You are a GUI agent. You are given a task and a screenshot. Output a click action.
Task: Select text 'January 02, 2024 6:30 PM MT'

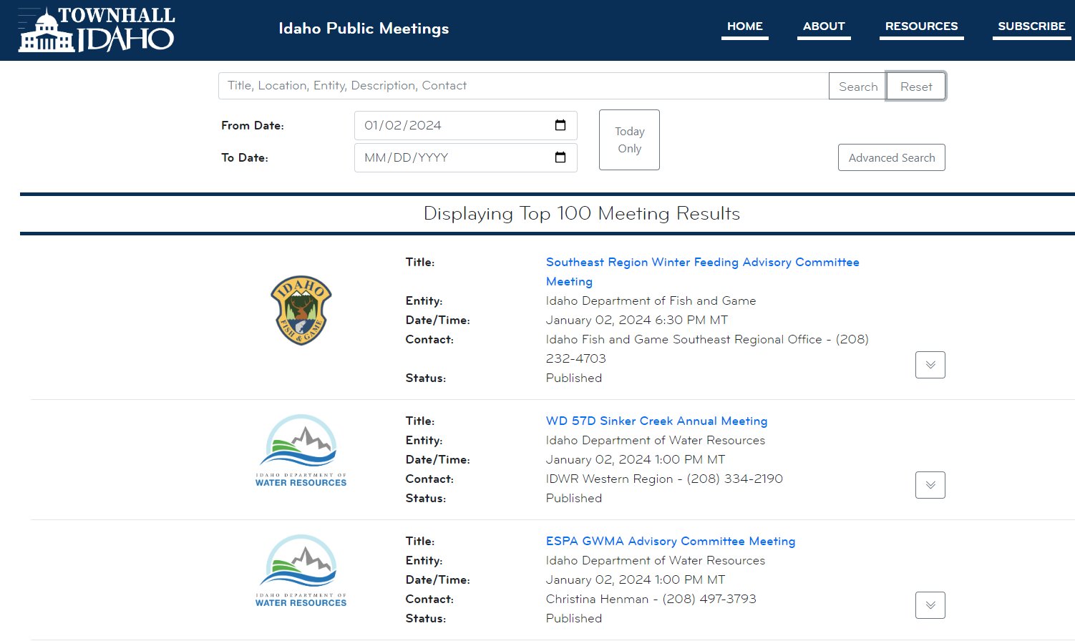(637, 320)
